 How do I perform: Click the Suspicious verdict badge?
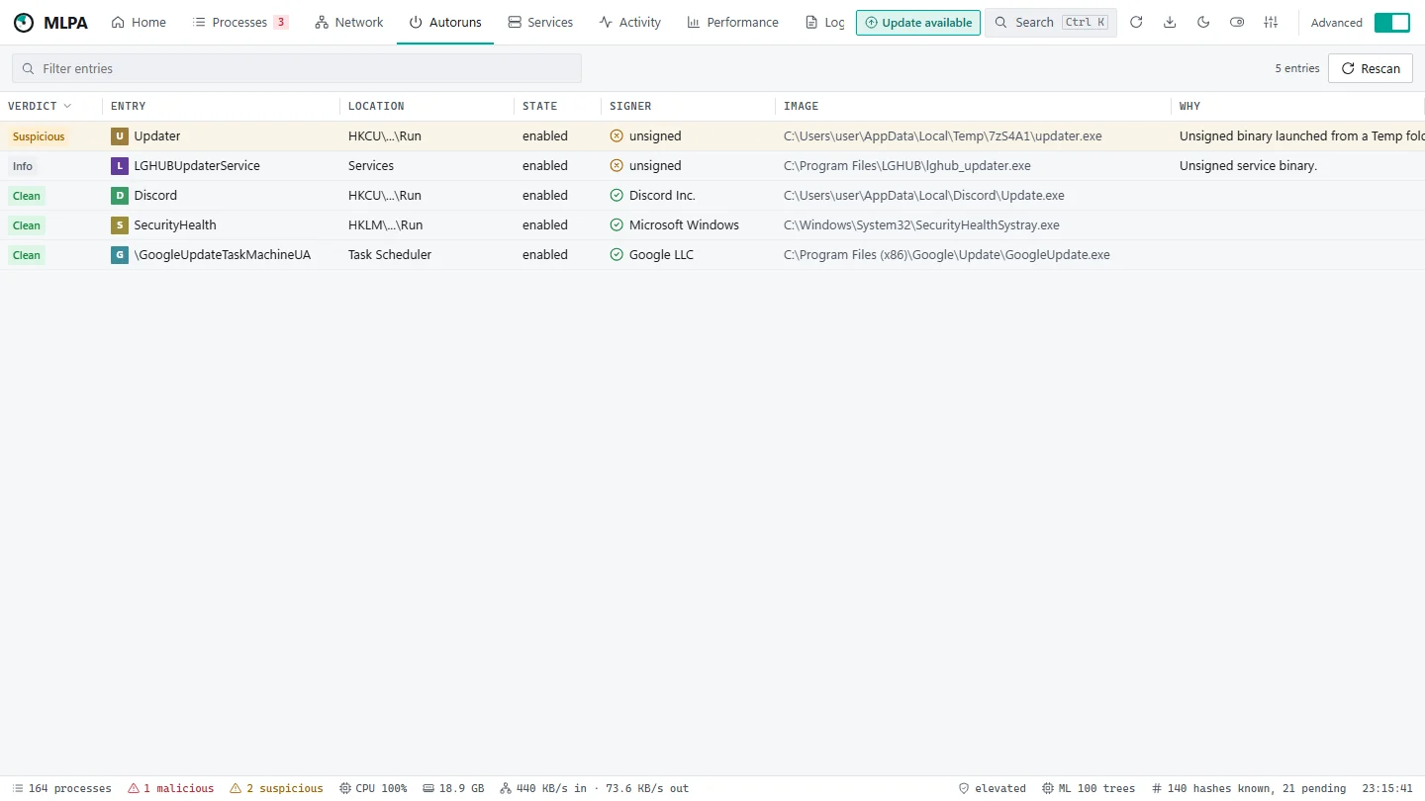pyautogui.click(x=39, y=136)
